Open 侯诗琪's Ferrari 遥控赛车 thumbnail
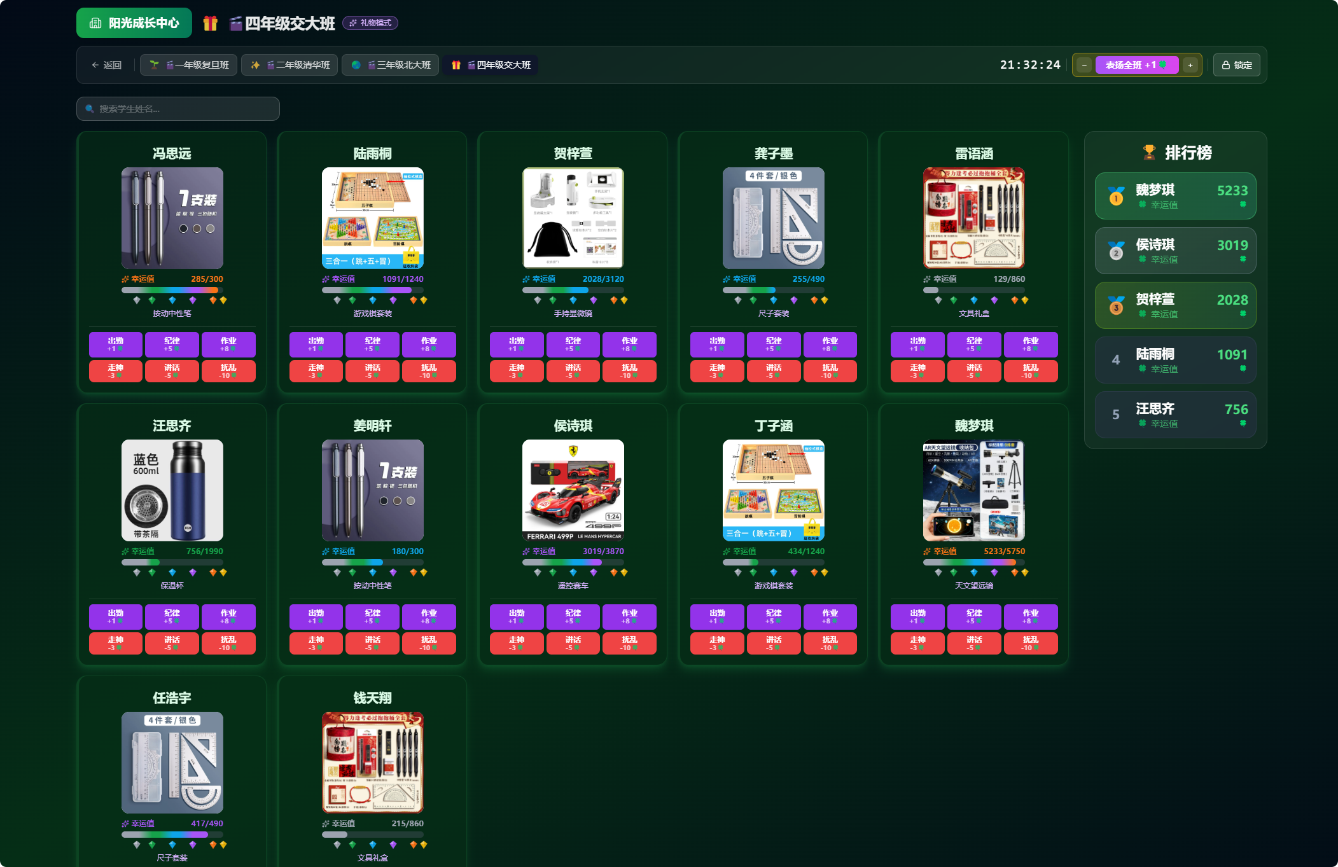The image size is (1338, 867). 573,490
